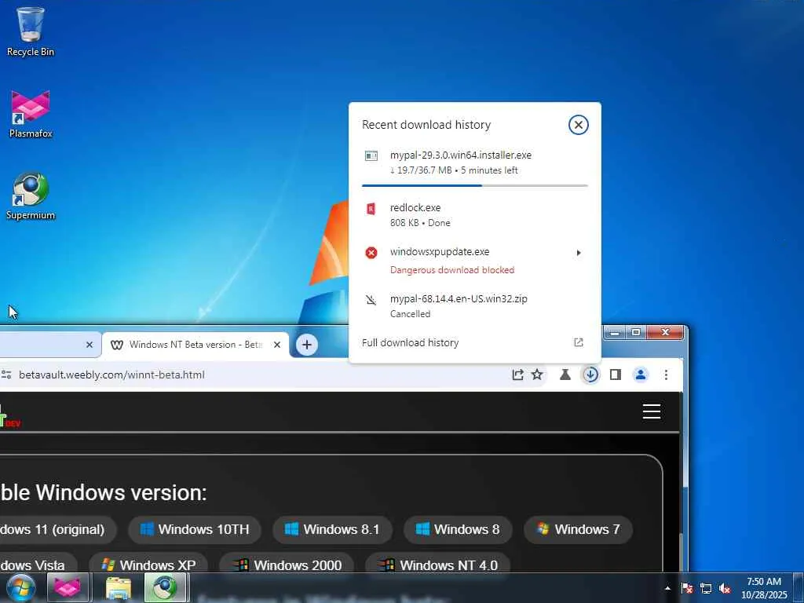Open the taskbar clock showing 7:50 AM
The height and width of the screenshot is (603, 804).
pos(763,588)
